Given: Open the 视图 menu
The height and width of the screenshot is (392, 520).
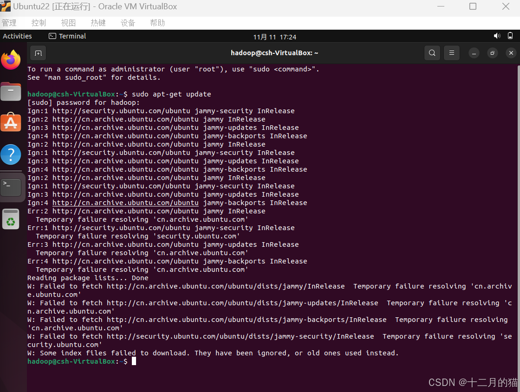Looking at the screenshot, I should (68, 23).
